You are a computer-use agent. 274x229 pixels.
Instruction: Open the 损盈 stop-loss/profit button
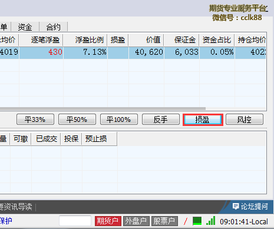[203, 120]
